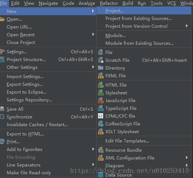Expand the Other Settings submenu arrow
Image resolution: width=193 pixels, height=178 pixels.
pyautogui.click(x=93, y=67)
